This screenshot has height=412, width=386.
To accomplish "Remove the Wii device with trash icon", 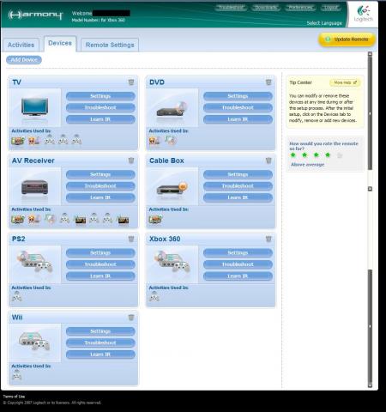I will tap(131, 318).
